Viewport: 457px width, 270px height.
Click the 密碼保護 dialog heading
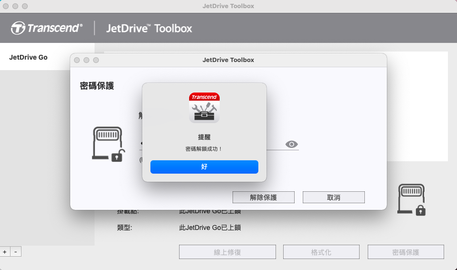pos(97,86)
